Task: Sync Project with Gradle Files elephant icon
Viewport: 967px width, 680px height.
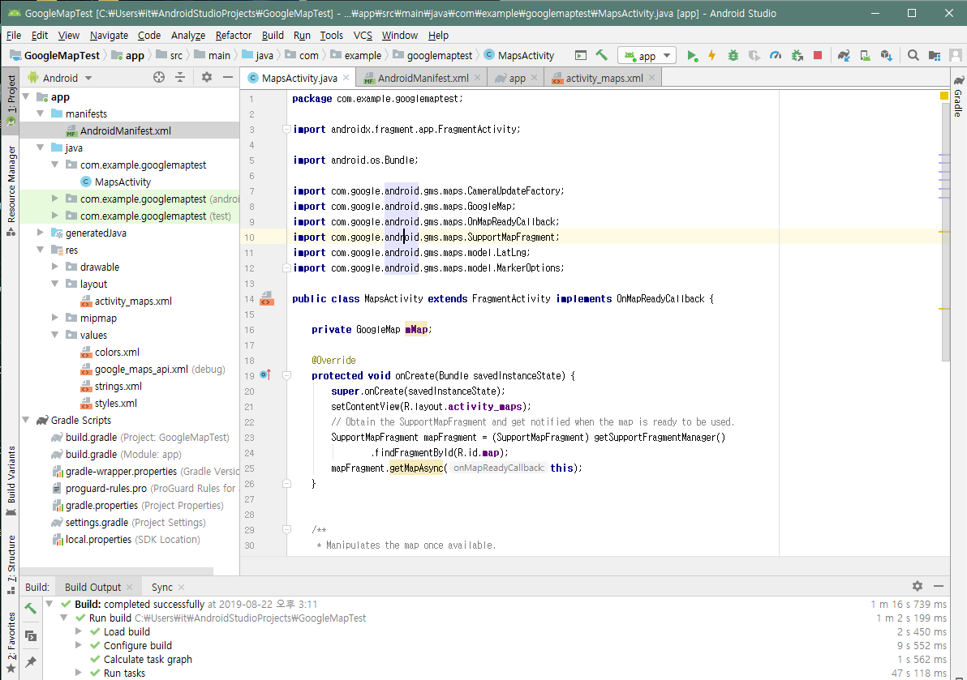Action: [x=844, y=55]
